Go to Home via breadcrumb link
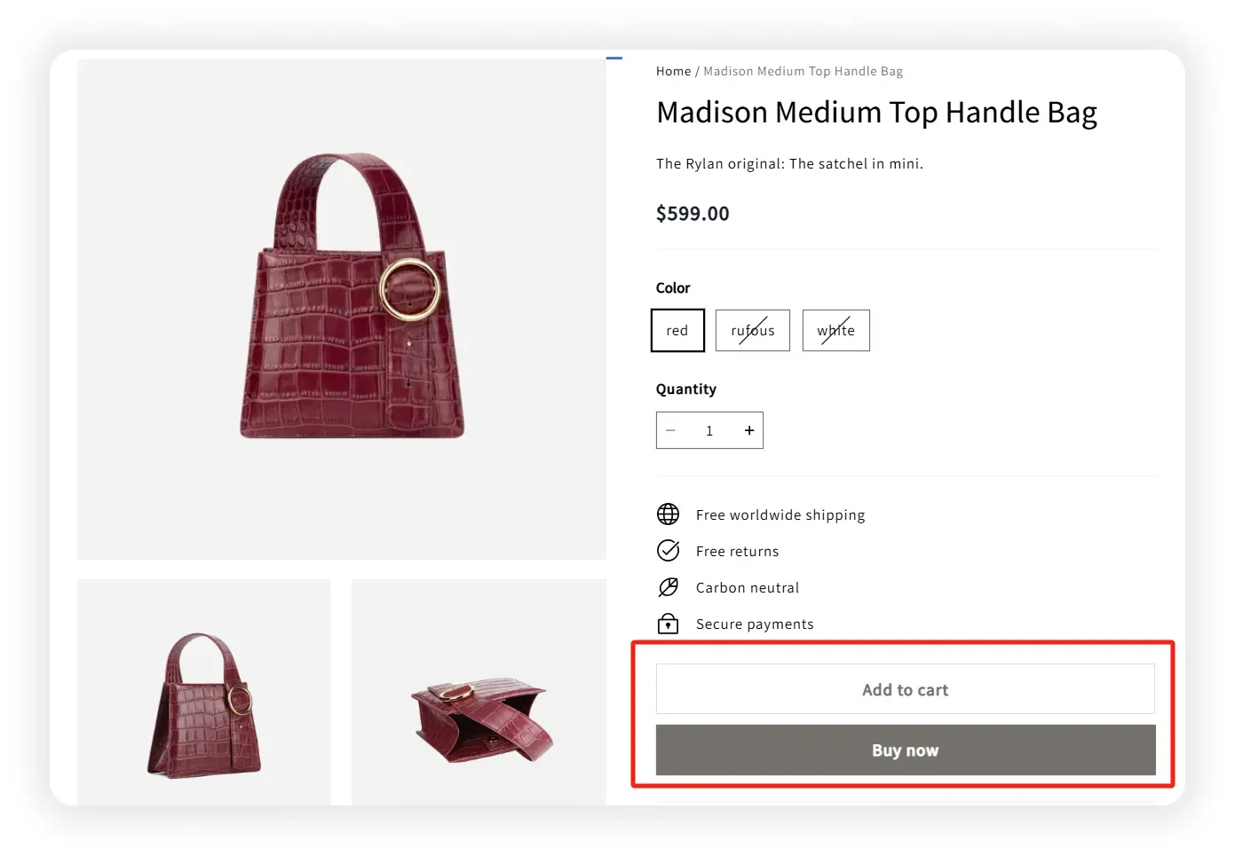Viewport: 1235px width, 856px height. point(673,71)
